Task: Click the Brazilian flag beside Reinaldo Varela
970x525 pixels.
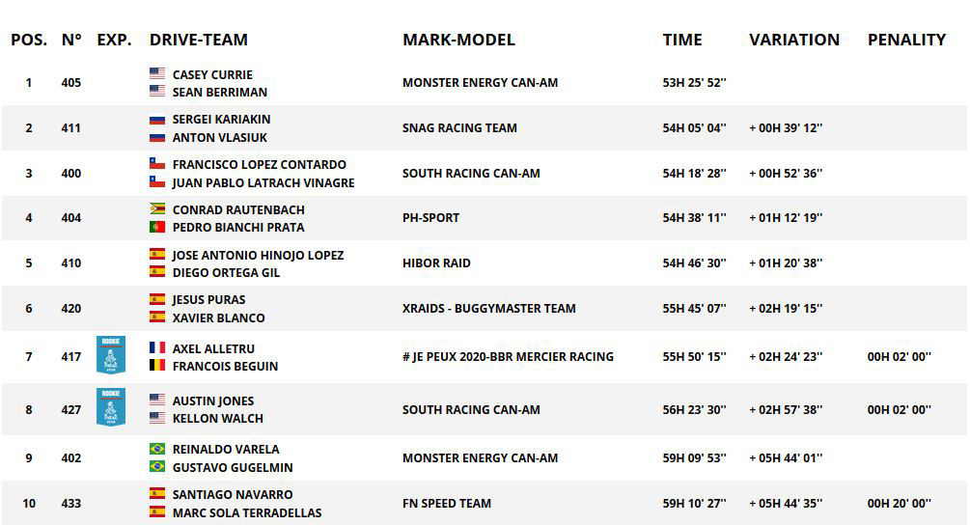Action: click(157, 449)
